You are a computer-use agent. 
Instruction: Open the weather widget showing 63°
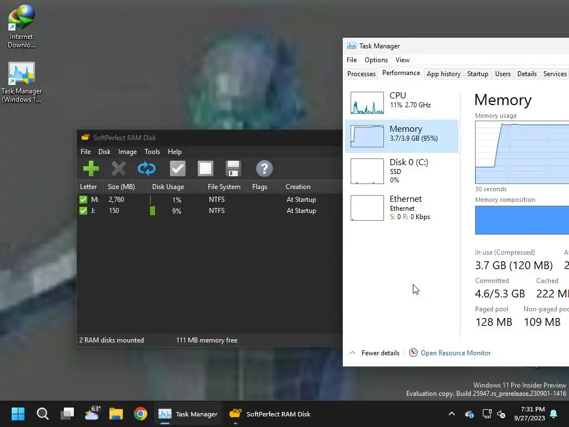tap(92, 414)
